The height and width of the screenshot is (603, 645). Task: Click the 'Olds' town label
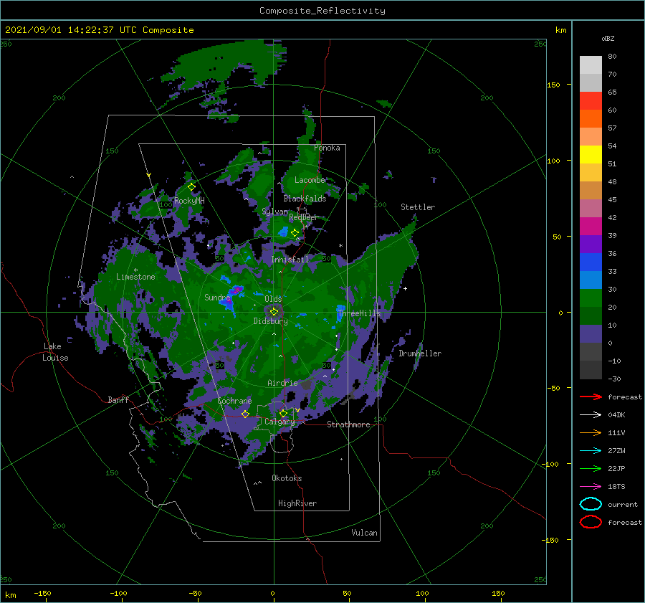pyautogui.click(x=273, y=299)
